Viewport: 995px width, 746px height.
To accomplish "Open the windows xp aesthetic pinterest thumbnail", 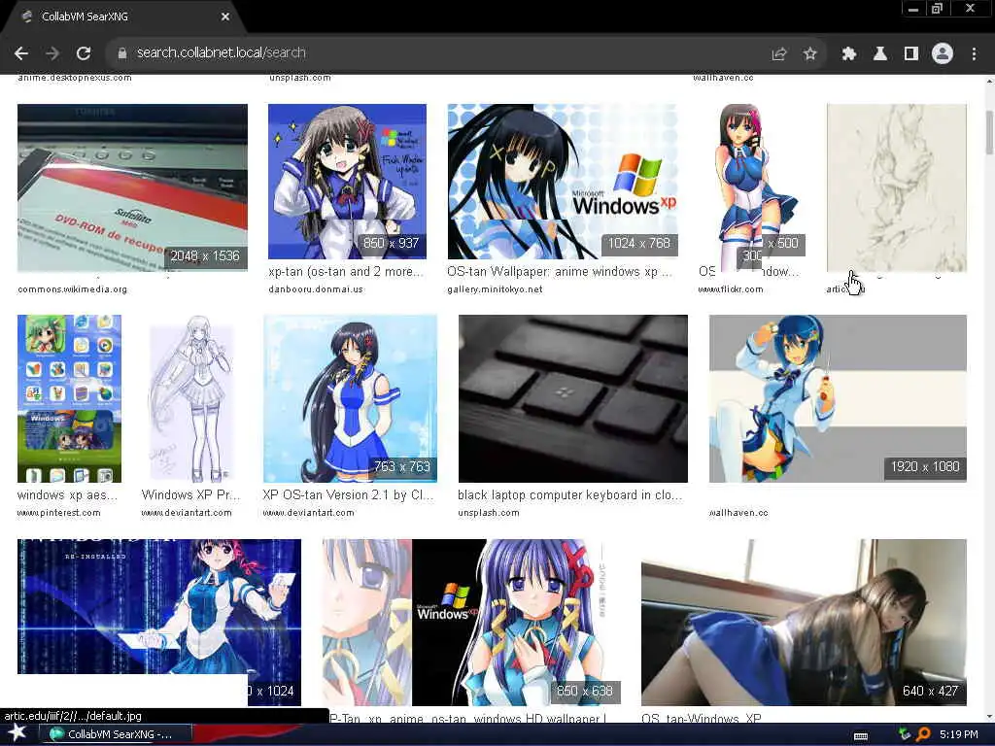I will click(x=69, y=398).
